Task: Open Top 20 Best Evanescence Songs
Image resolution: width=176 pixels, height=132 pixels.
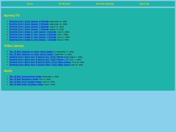Action: tap(25, 77)
